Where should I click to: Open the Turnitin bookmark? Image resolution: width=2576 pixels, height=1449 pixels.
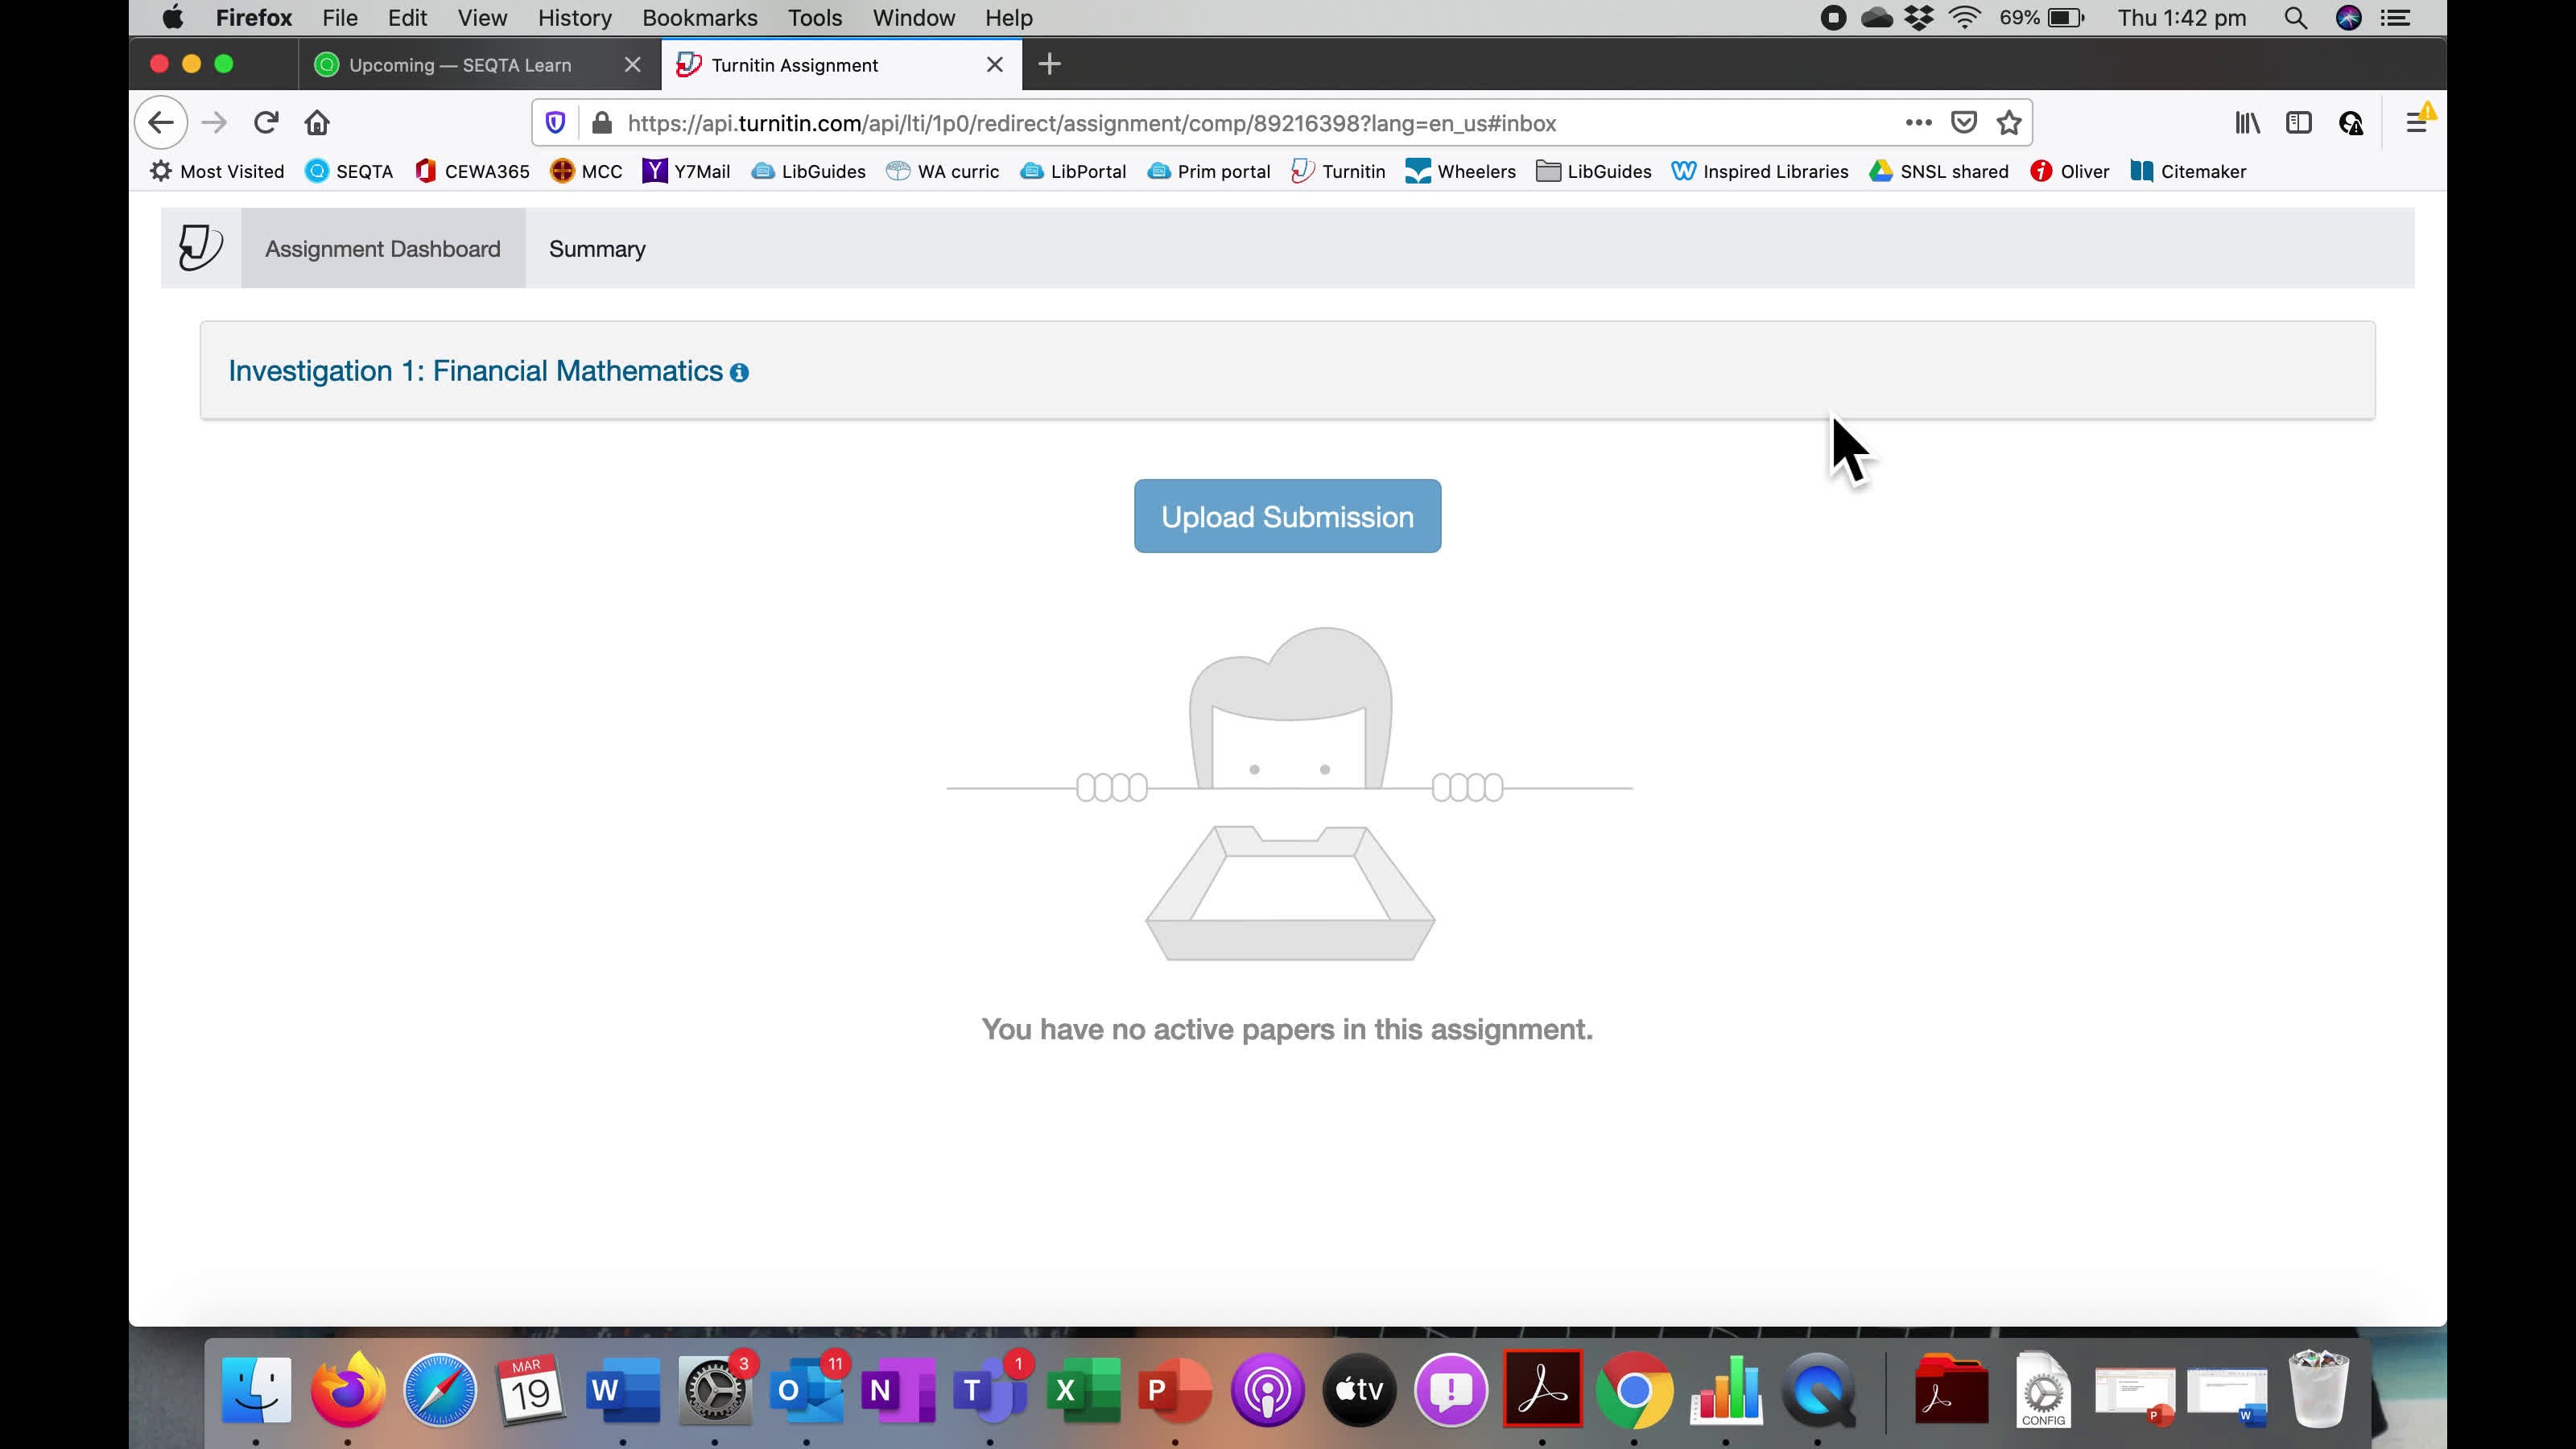click(1337, 171)
